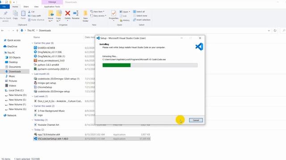Collapse the Last month group
The height and width of the screenshot is (160, 286).
(33, 74)
